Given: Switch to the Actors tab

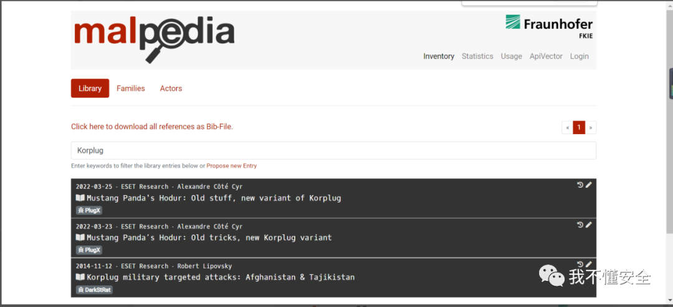Looking at the screenshot, I should [x=171, y=88].
